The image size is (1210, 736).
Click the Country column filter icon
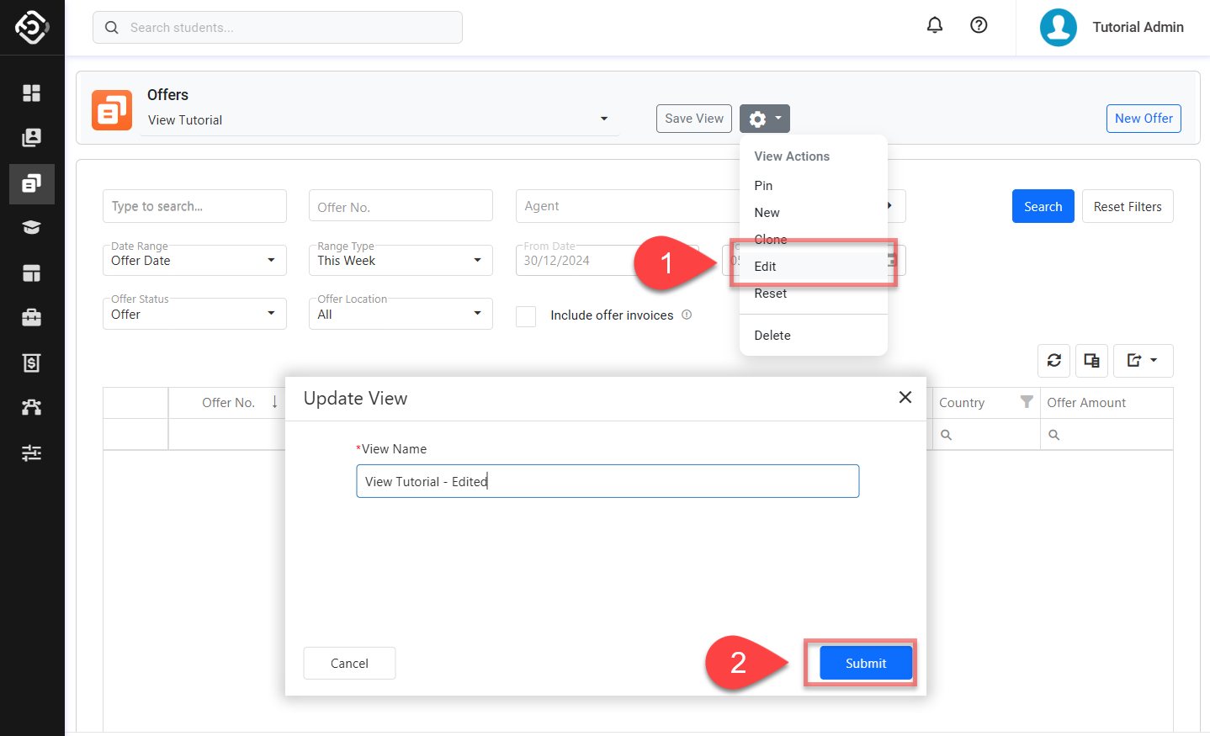tap(1026, 402)
